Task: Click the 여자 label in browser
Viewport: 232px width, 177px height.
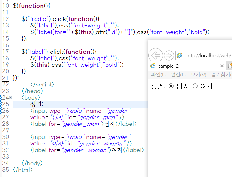Action: pyautogui.click(x=207, y=86)
